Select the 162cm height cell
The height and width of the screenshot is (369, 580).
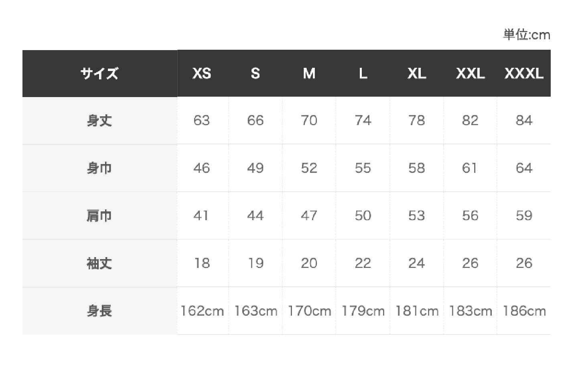point(202,311)
